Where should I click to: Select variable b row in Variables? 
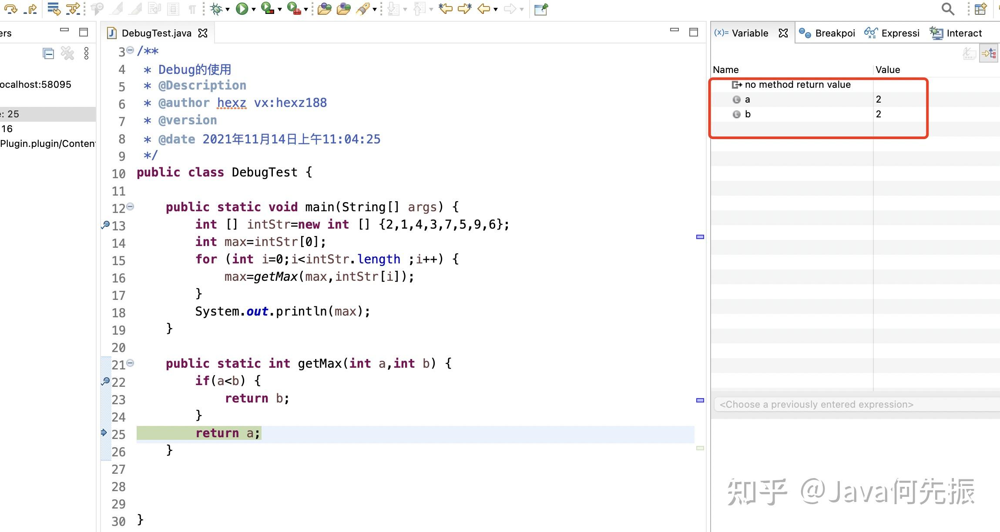click(748, 114)
